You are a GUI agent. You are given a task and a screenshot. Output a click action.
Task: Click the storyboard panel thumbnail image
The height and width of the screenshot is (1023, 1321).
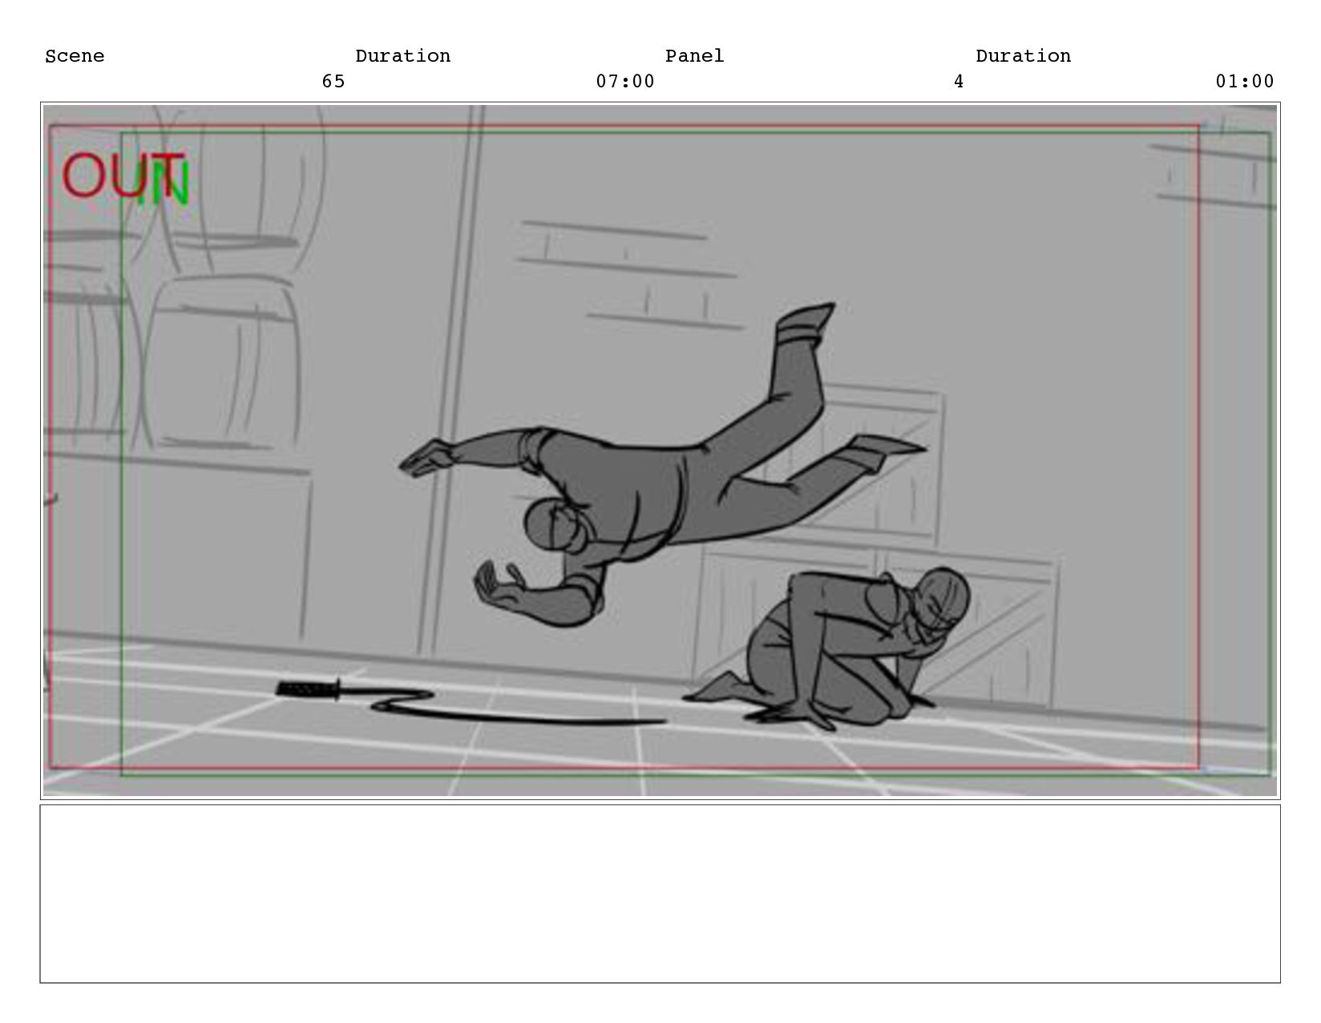coord(660,451)
